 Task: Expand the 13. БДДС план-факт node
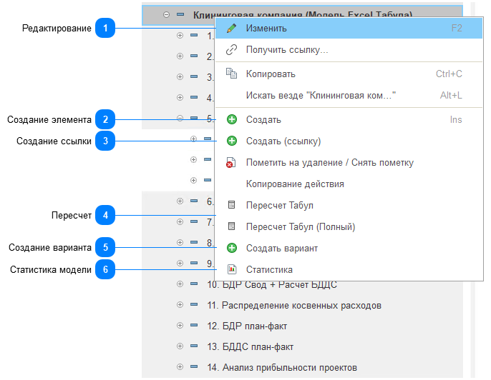coord(180,346)
